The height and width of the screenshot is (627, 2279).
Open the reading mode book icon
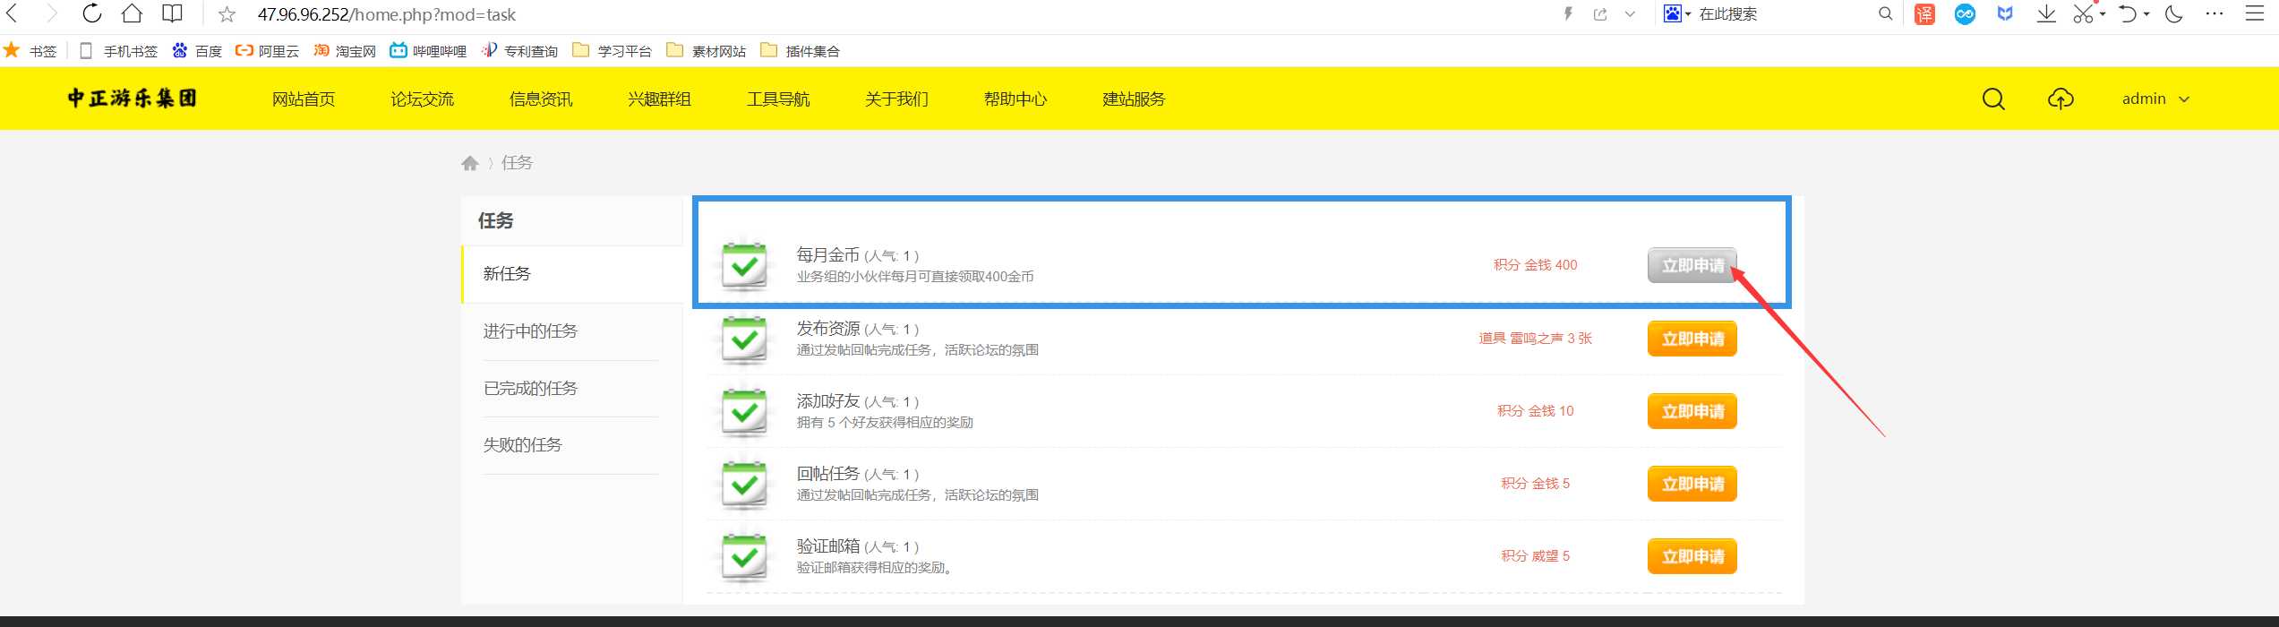tap(172, 13)
